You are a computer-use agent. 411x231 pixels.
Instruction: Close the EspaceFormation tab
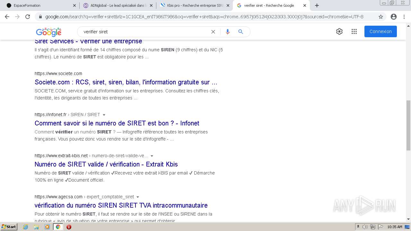[74, 5]
